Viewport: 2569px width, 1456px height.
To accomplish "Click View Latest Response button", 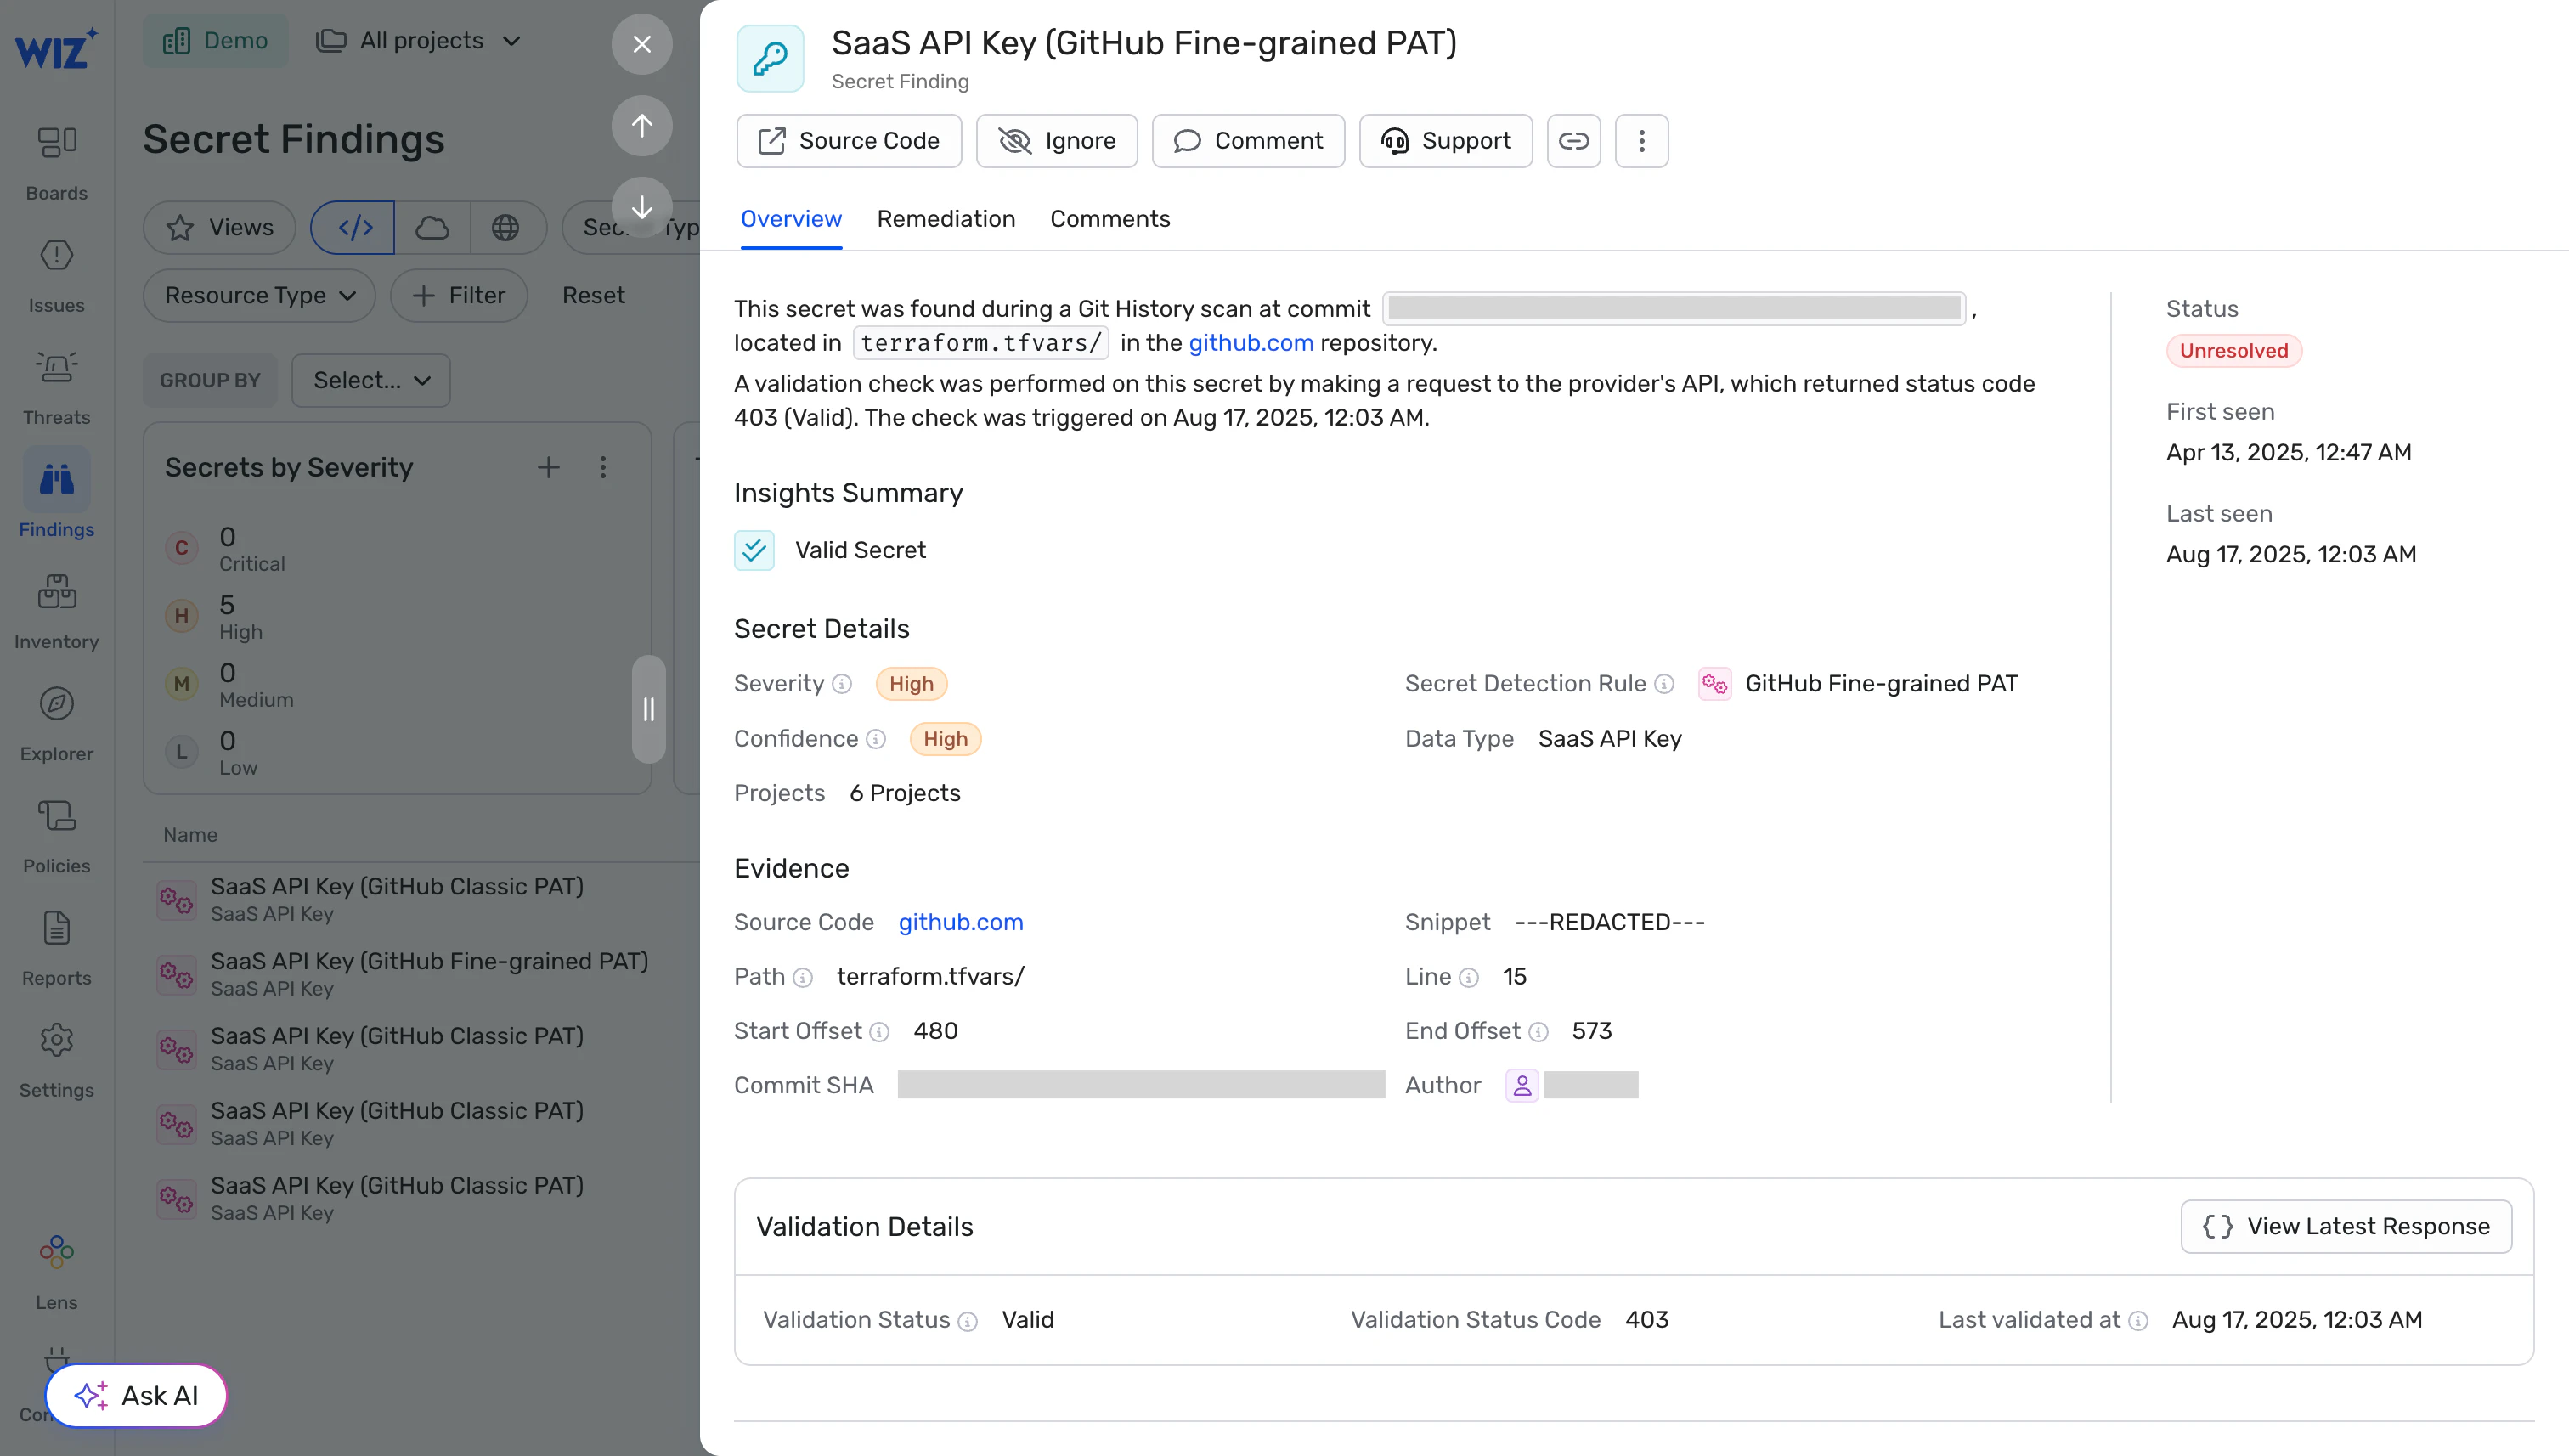I will 2345,1226.
